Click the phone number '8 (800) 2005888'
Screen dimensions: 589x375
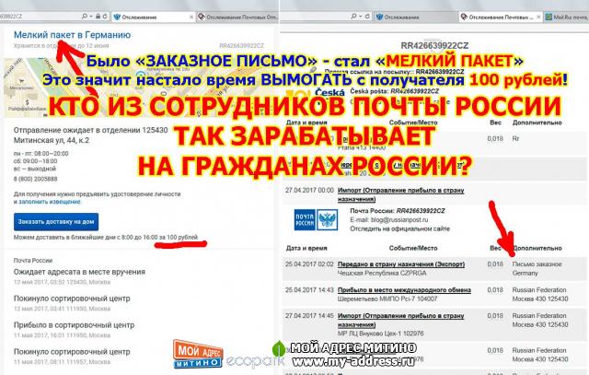35,179
